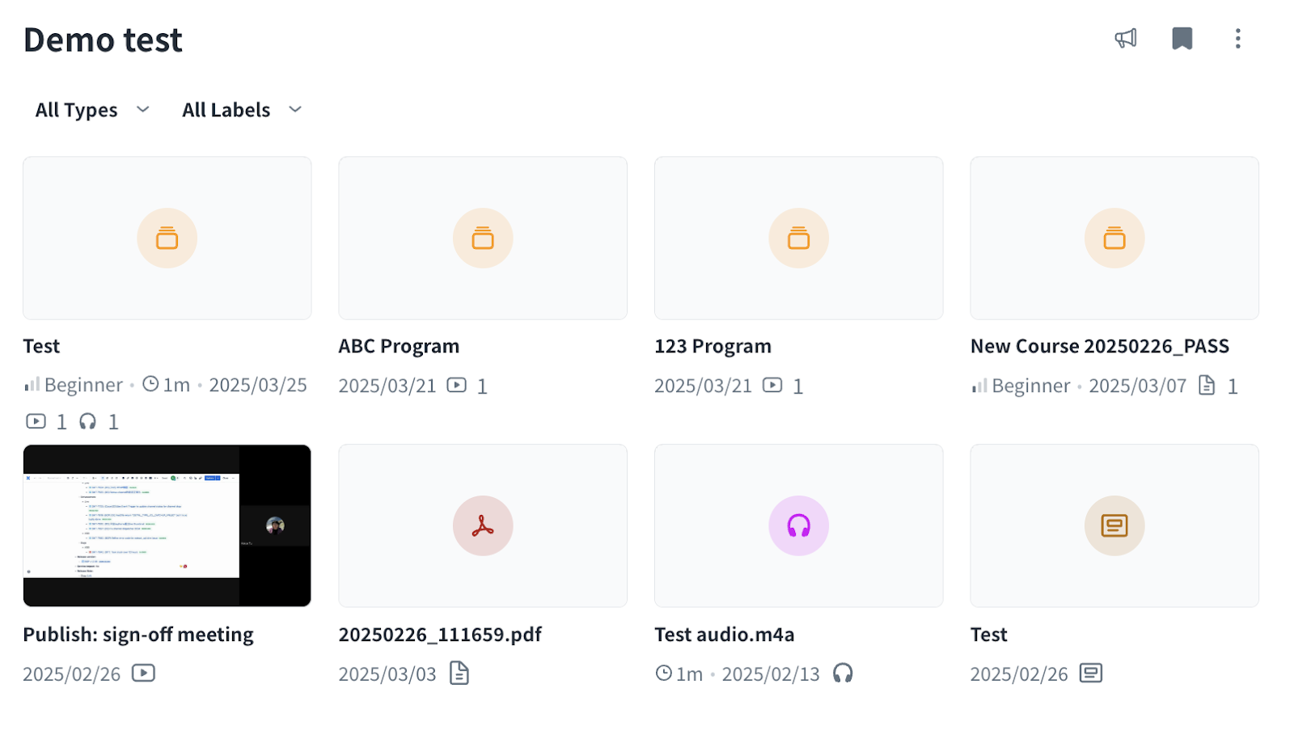Click the ABC Program collection icon

pyautogui.click(x=483, y=238)
